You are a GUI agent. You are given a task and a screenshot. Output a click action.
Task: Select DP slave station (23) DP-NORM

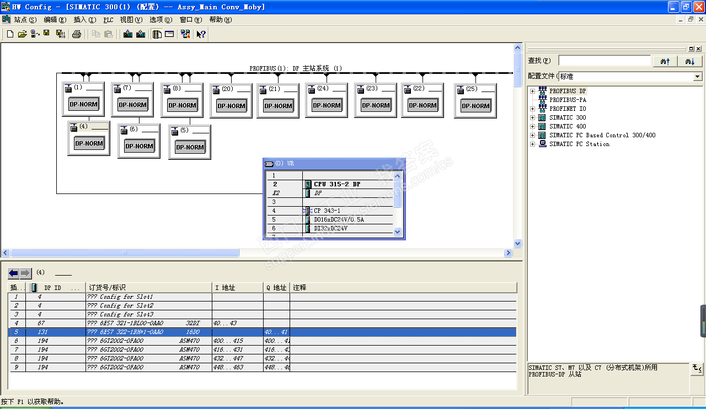point(376,100)
